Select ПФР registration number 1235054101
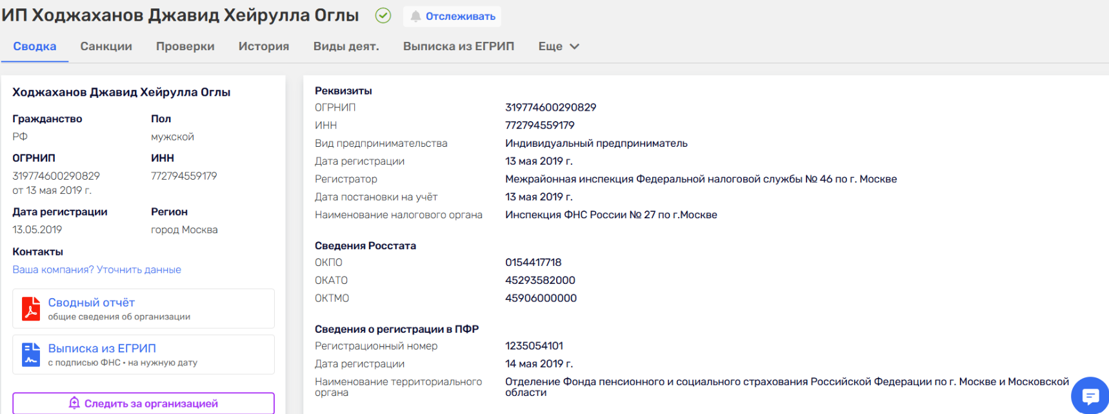 [x=534, y=346]
